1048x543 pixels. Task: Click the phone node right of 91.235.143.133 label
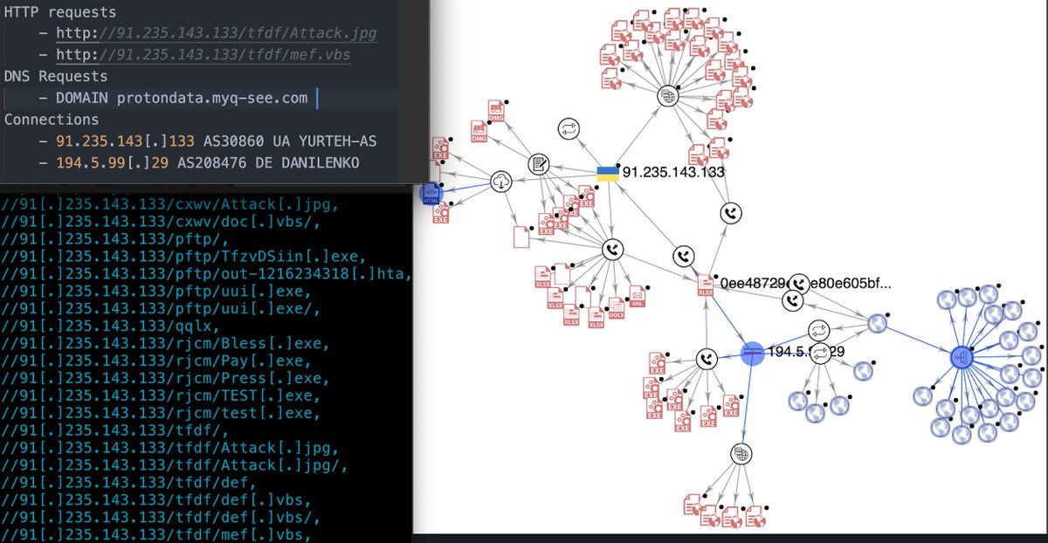click(732, 213)
